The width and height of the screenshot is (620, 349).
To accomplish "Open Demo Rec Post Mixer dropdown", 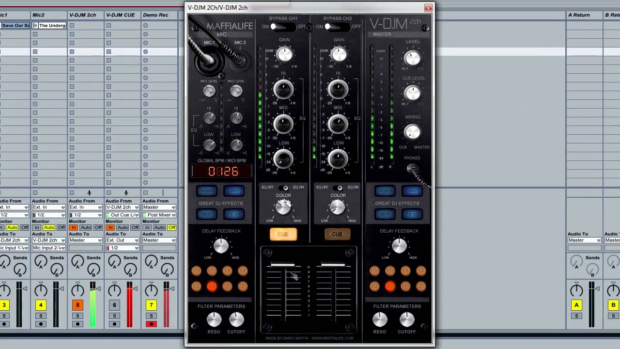I will click(x=159, y=215).
